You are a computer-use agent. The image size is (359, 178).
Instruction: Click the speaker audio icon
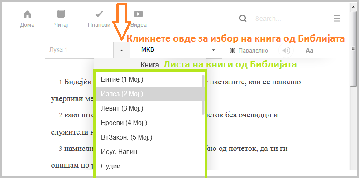(286, 50)
